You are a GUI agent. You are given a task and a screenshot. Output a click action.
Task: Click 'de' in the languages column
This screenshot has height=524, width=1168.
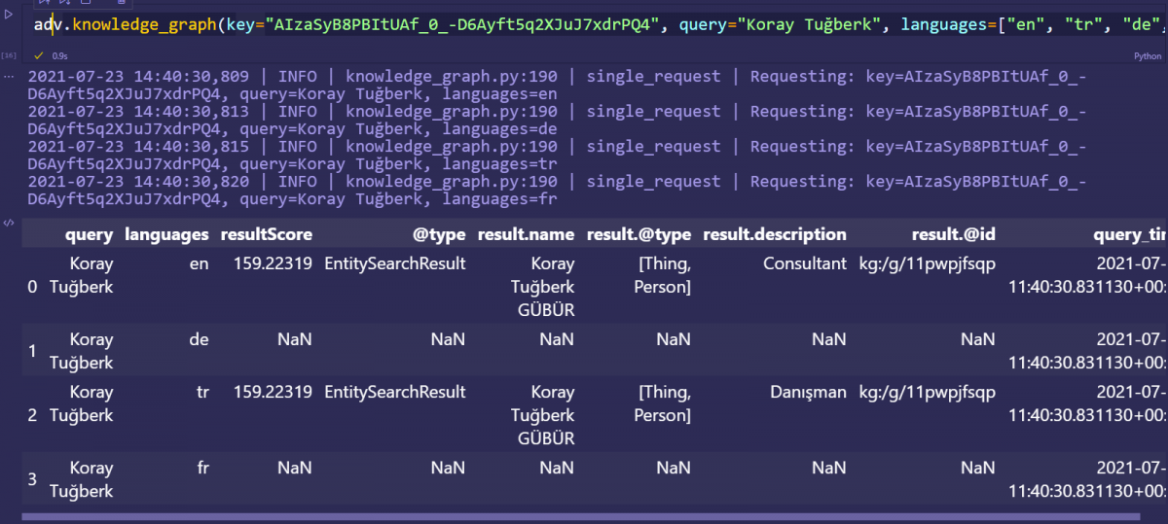pyautogui.click(x=198, y=339)
